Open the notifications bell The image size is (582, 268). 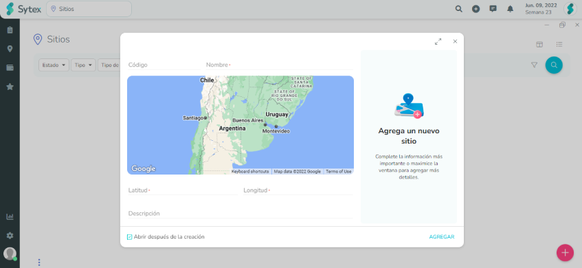point(511,9)
